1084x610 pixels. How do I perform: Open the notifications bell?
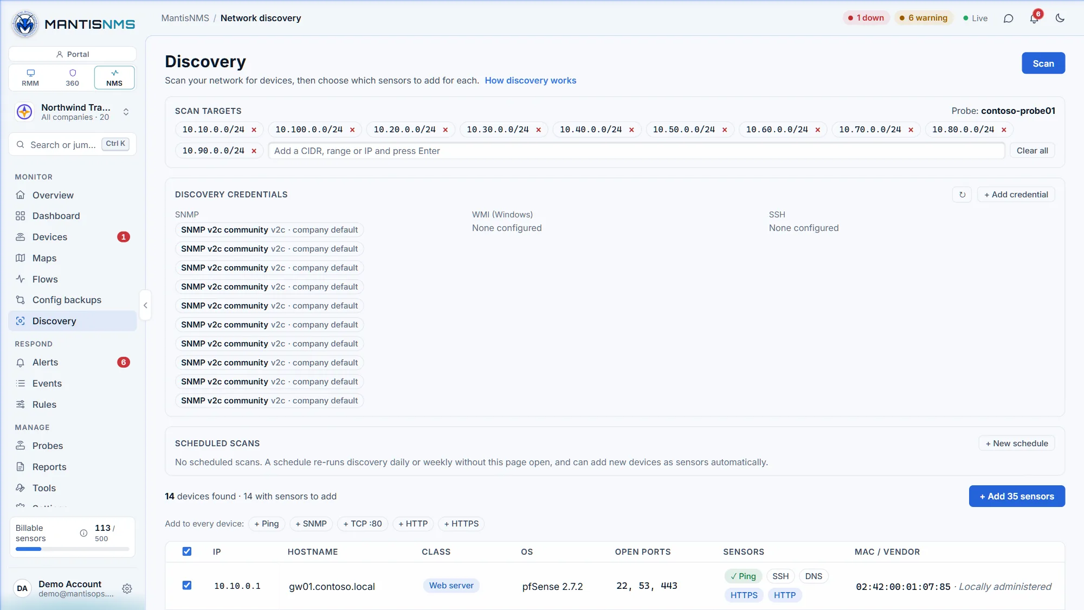(1034, 18)
